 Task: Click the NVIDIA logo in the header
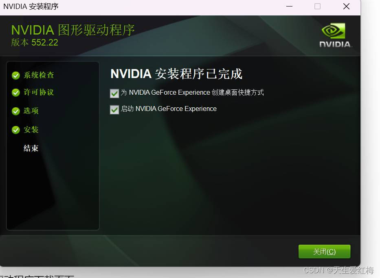tap(335, 35)
